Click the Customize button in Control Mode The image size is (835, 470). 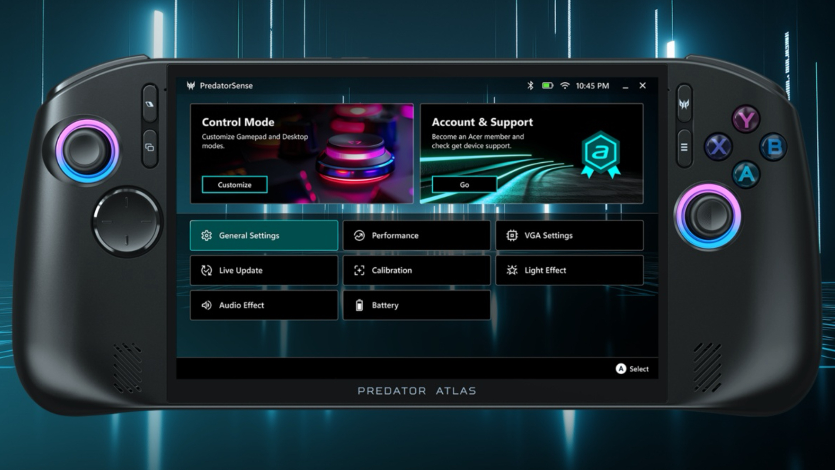[x=234, y=185]
